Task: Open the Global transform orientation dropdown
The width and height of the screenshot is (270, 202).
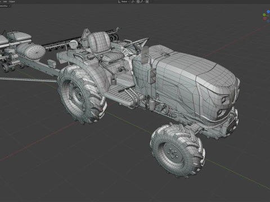Action: [x=124, y=2]
